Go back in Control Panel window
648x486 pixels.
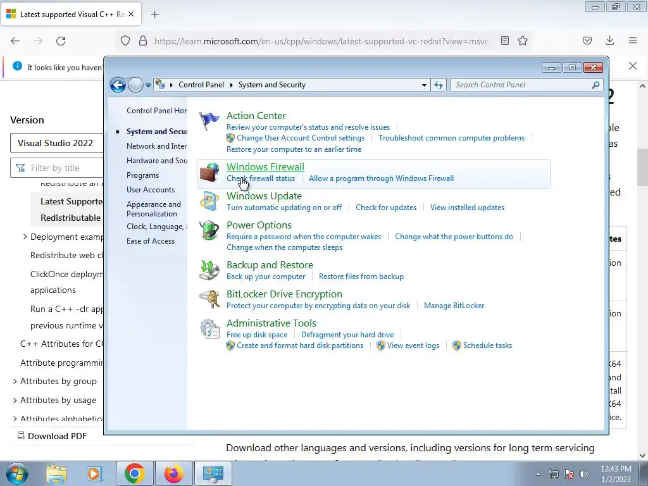click(118, 85)
